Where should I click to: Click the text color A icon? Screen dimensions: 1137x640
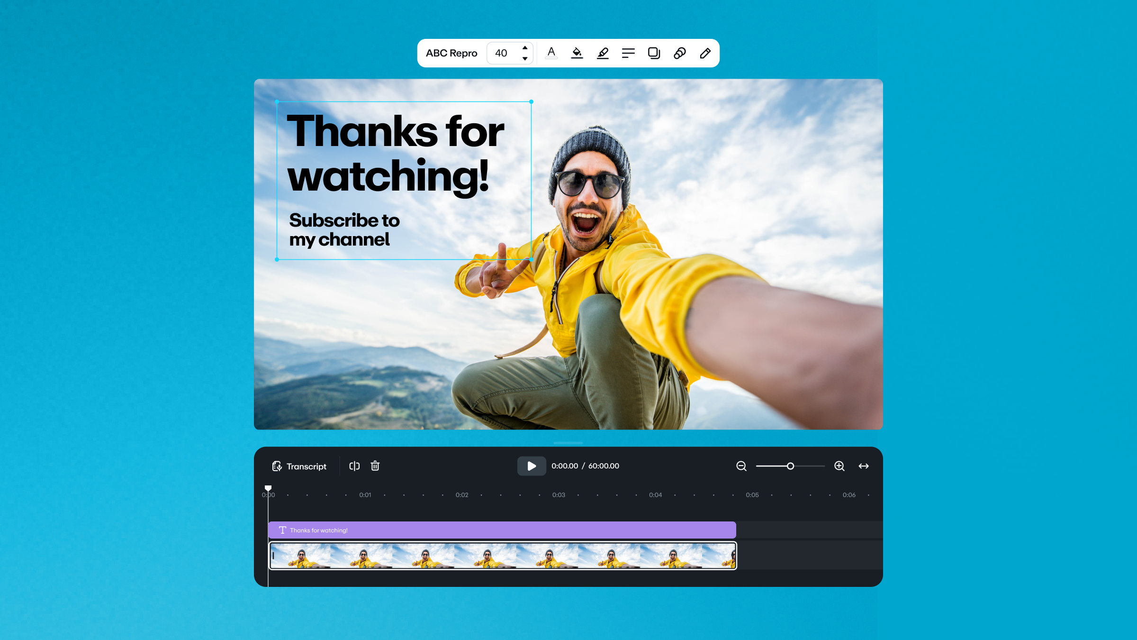pos(551,53)
